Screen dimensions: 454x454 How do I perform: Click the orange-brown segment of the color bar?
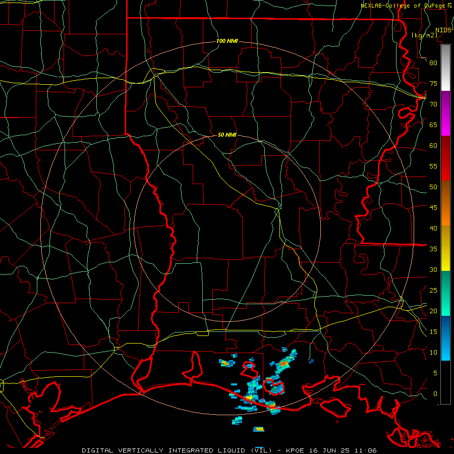point(445,203)
